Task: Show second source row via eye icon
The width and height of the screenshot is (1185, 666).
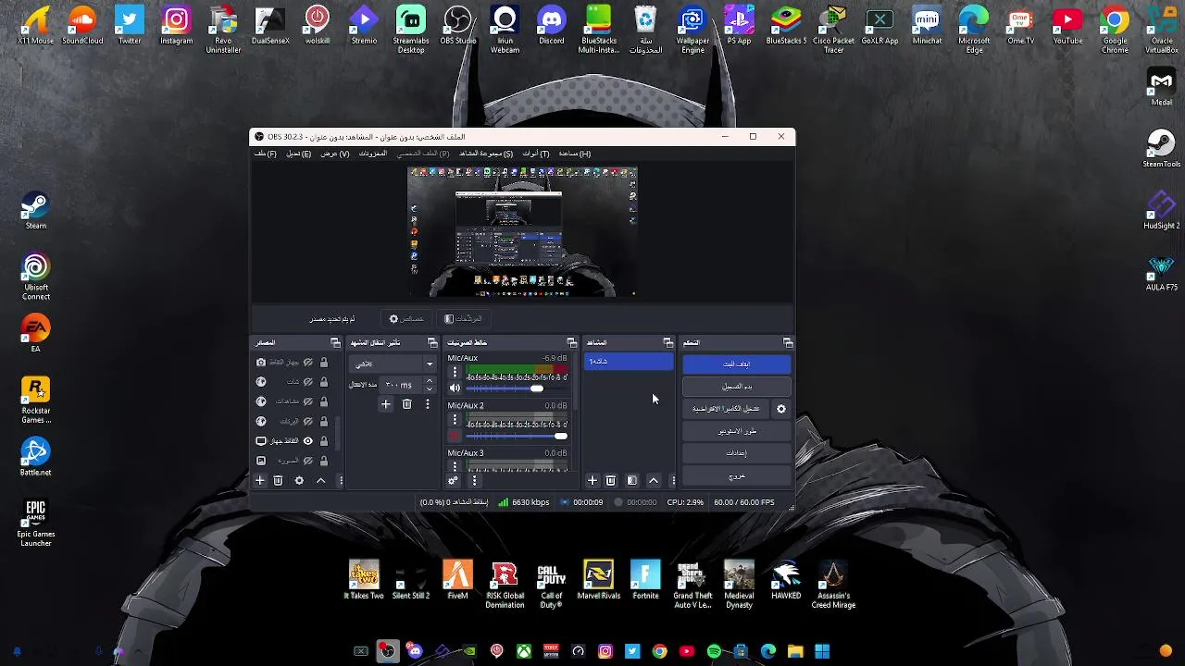Action: pos(308,382)
